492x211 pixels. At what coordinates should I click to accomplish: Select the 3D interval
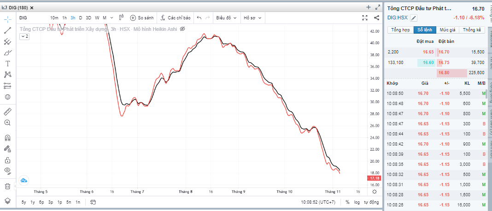[88, 18]
